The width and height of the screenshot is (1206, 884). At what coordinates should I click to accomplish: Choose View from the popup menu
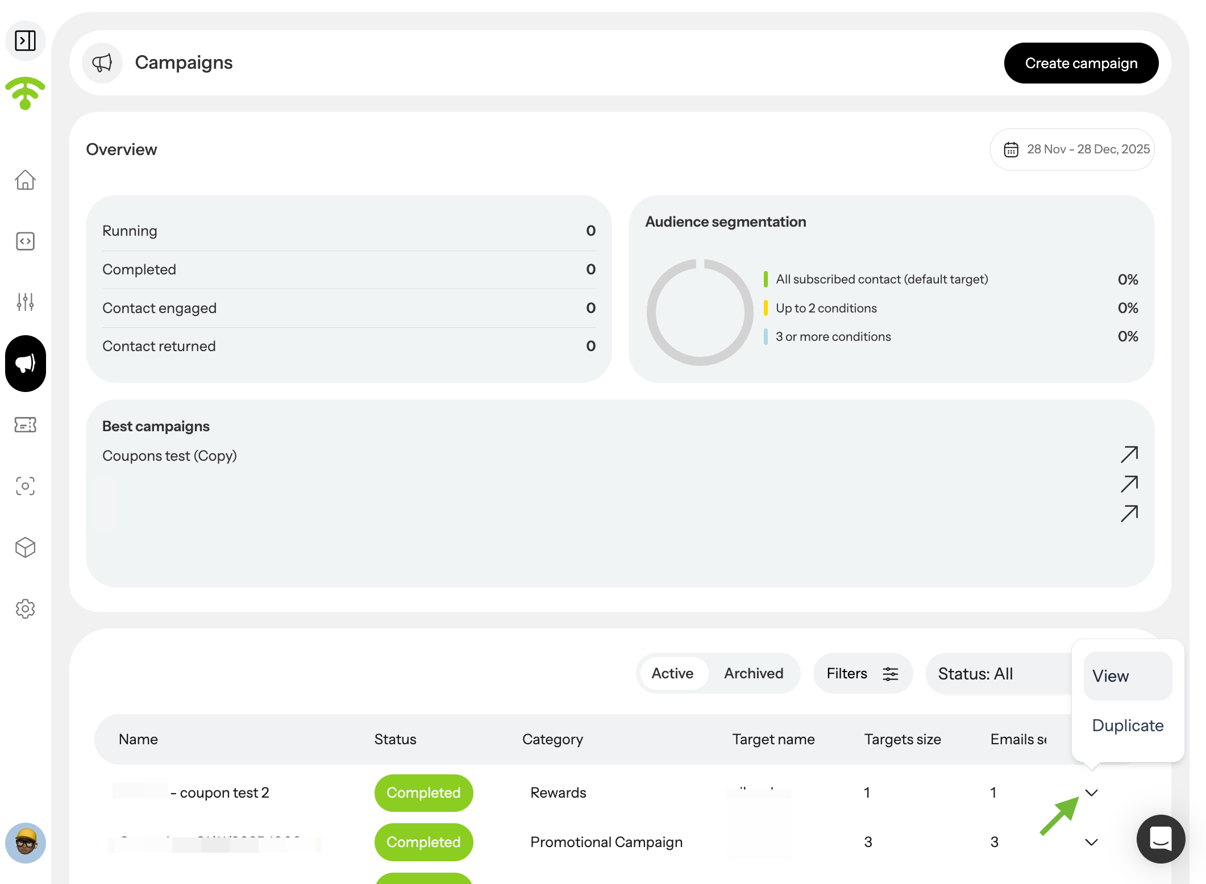(x=1128, y=676)
